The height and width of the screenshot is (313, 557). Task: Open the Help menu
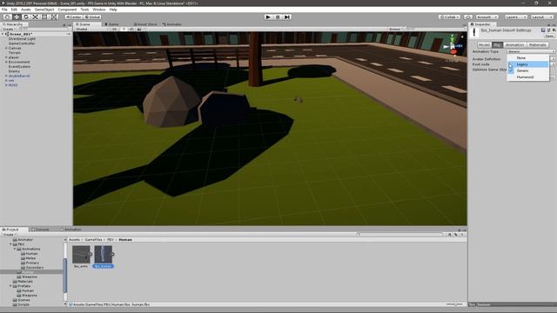(113, 10)
